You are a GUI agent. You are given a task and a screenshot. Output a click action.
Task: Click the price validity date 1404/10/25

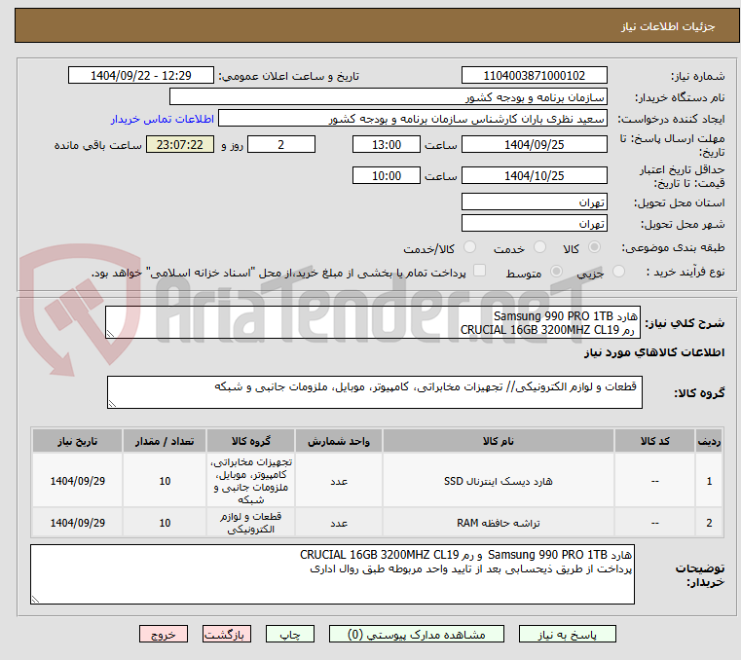tap(534, 175)
